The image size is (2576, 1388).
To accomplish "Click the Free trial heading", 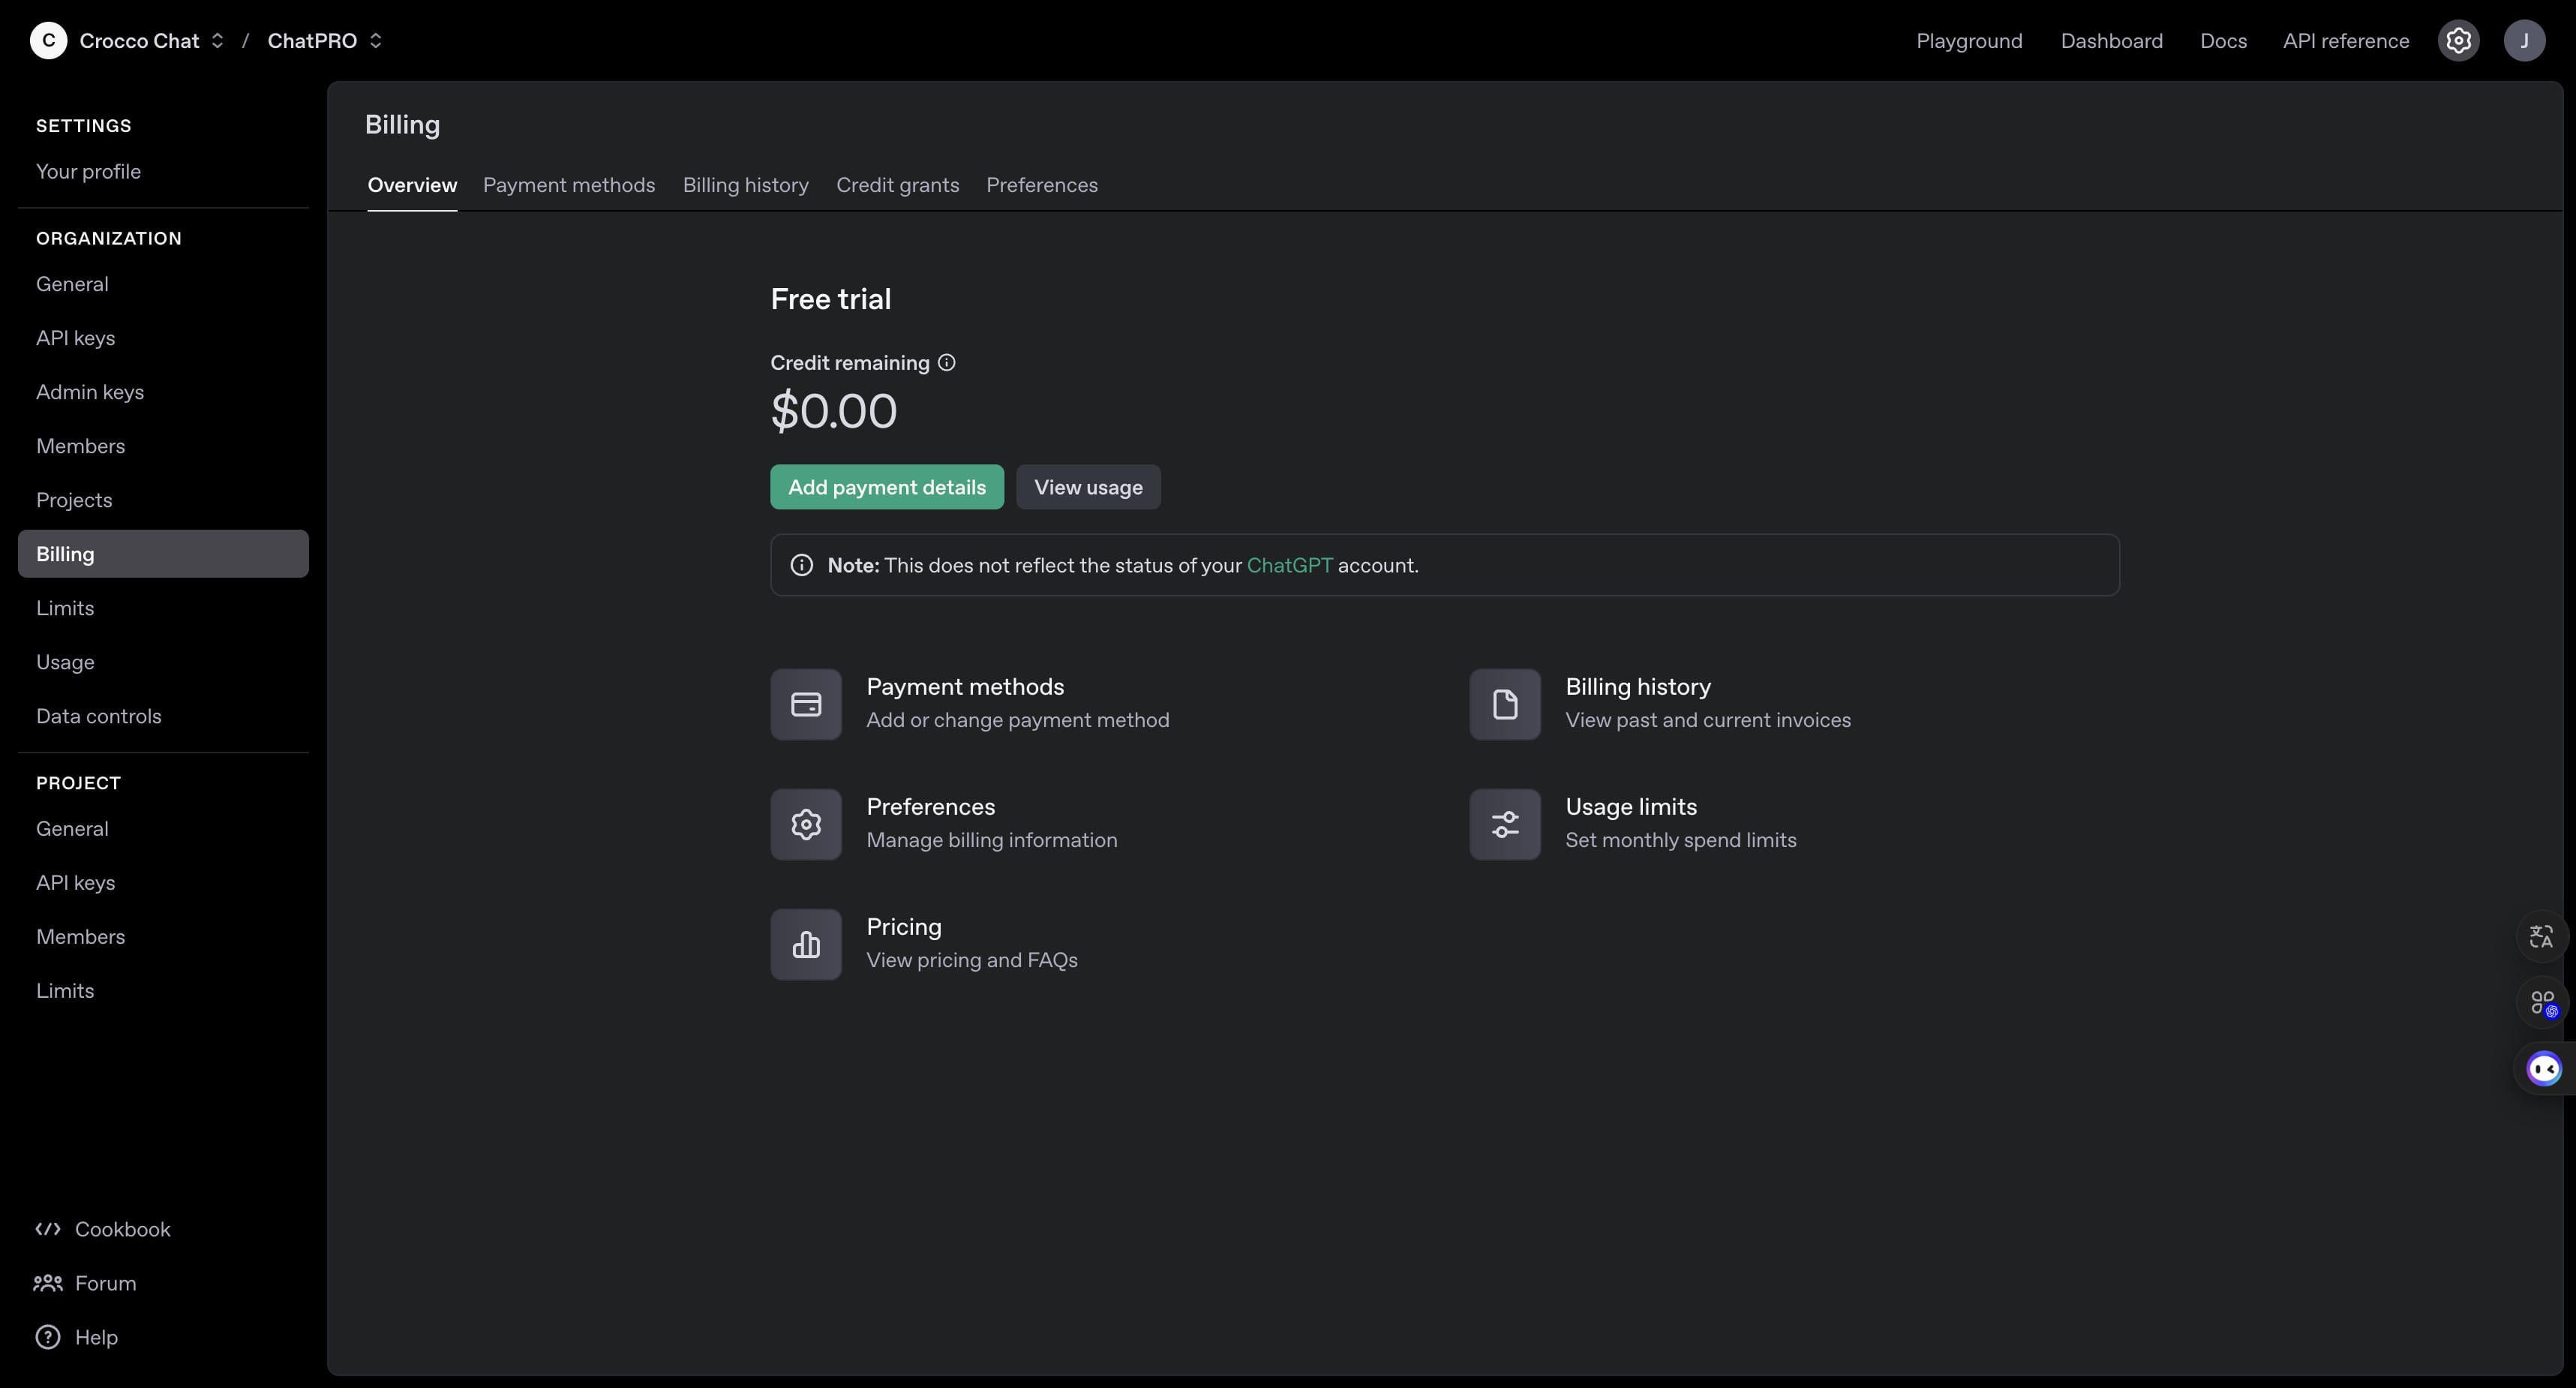I will click(830, 299).
